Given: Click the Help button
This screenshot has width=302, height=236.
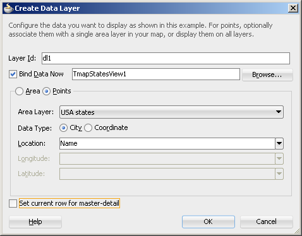Looking at the screenshot, I should (35, 221).
